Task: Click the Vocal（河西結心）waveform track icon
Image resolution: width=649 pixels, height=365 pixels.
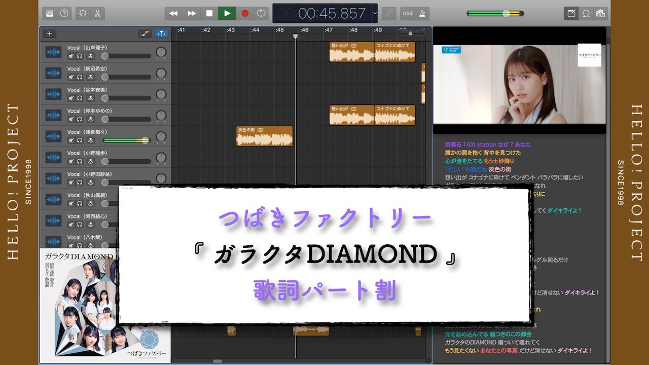Action: click(53, 221)
